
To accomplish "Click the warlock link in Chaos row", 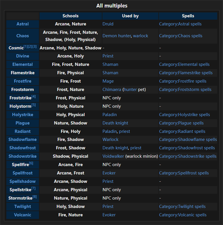I will click(x=140, y=36).
